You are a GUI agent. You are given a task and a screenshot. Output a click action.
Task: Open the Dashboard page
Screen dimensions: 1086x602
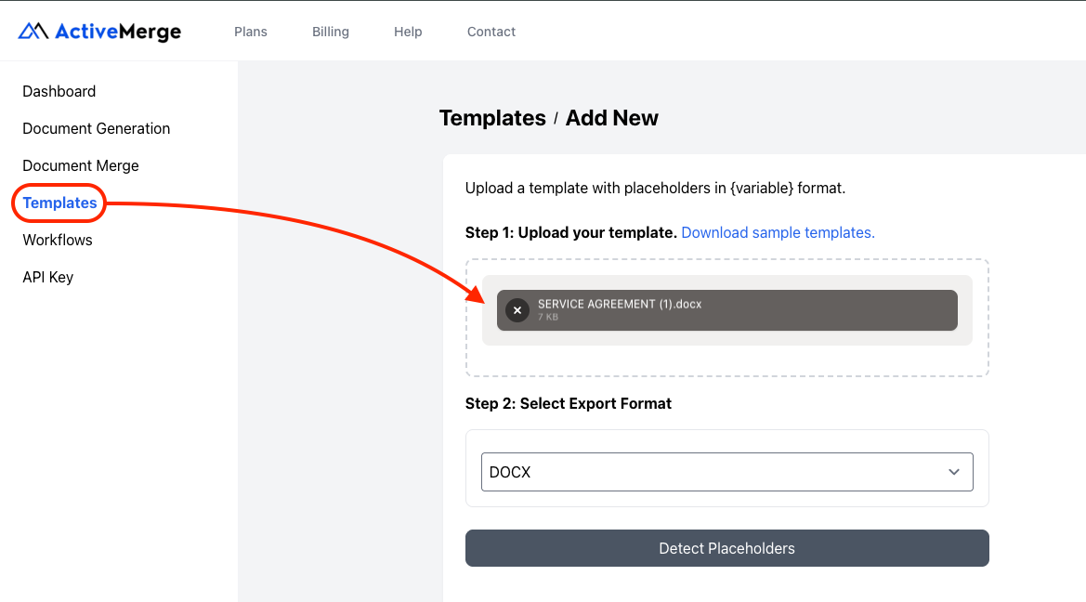pyautogui.click(x=59, y=91)
